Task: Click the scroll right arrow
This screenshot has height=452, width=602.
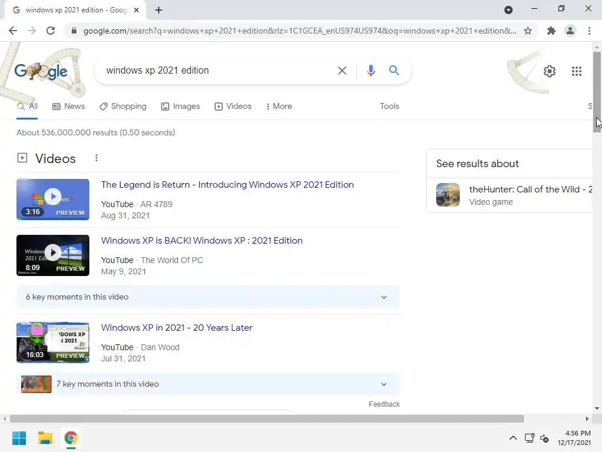Action: 587,418
